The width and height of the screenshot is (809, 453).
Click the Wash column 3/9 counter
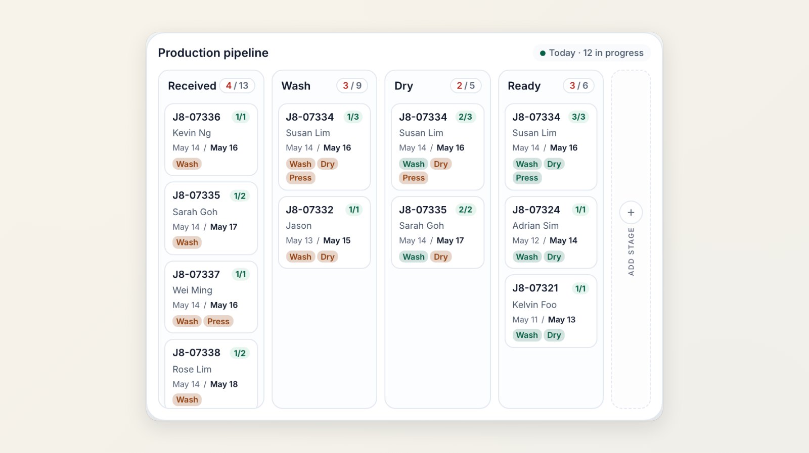click(x=352, y=86)
